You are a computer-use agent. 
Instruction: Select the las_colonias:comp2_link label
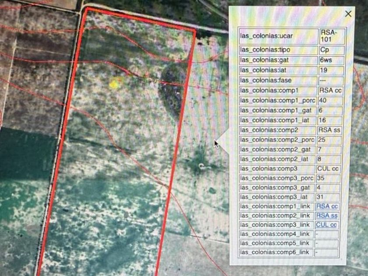point(275,216)
